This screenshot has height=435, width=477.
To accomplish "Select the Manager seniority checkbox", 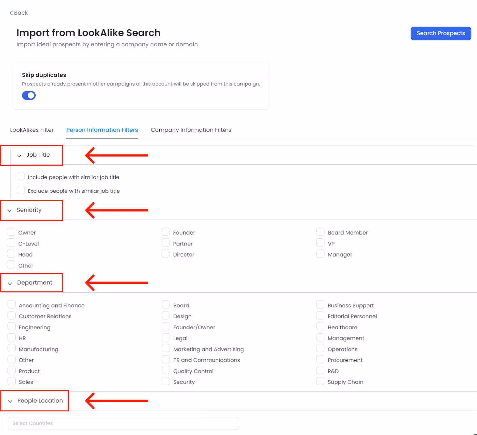I will tap(320, 253).
